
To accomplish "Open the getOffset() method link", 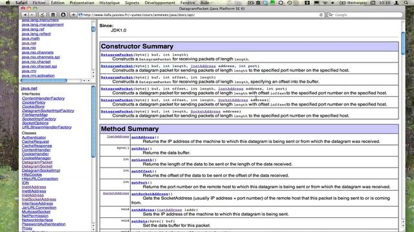I will [x=142, y=171].
